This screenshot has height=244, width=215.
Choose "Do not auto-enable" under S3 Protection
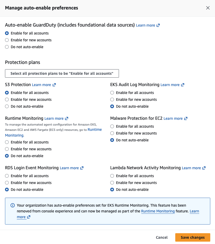(7, 106)
